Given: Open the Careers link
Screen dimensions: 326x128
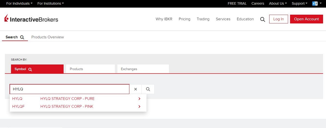Looking at the screenshot, I should point(258,4).
